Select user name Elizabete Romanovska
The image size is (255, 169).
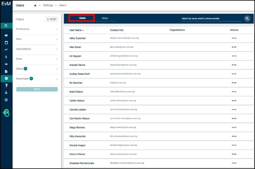coord(82,163)
